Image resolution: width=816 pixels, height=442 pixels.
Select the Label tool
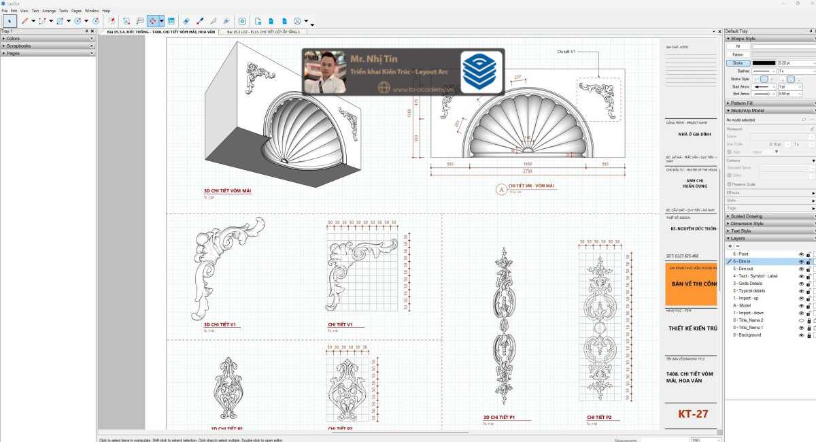140,21
